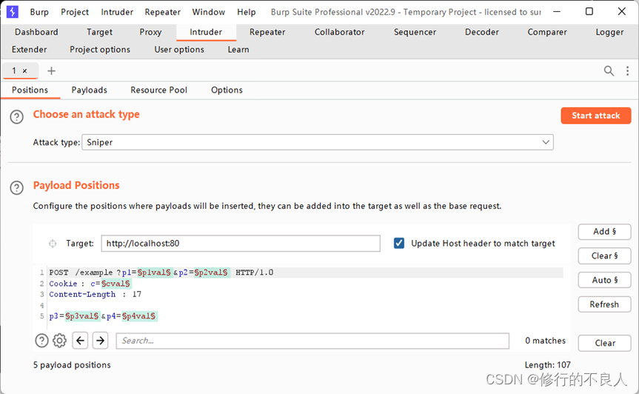This screenshot has height=394, width=639.
Task: Open the Burp menu
Action: coord(39,12)
